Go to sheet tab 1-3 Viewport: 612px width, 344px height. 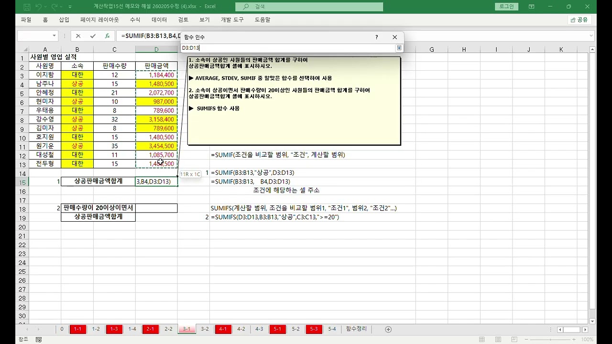click(x=114, y=329)
